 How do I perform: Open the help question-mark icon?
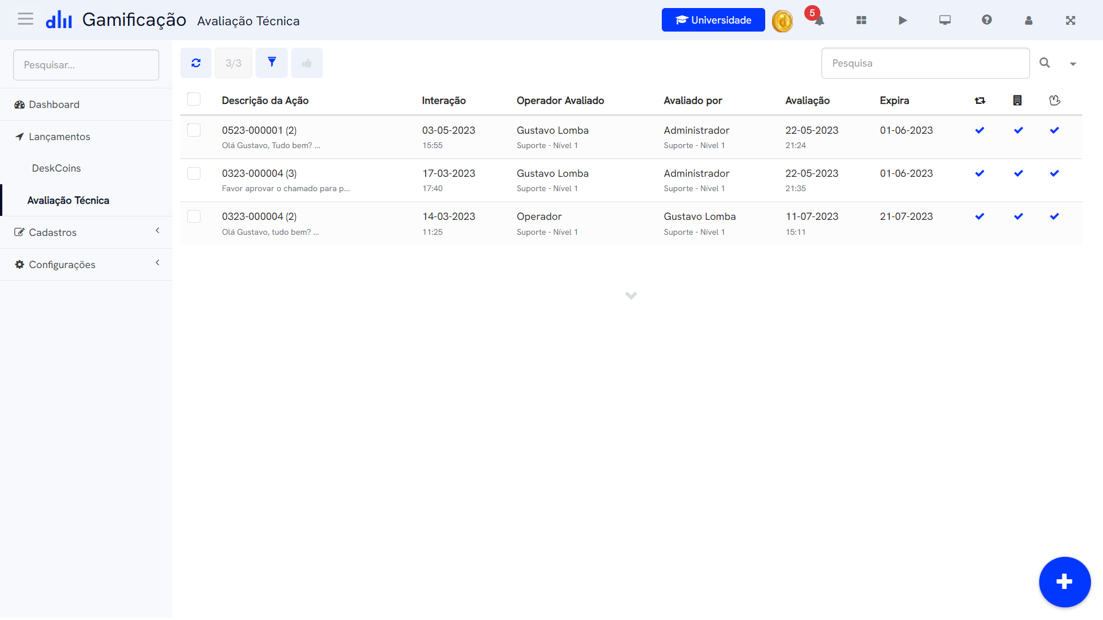(986, 20)
